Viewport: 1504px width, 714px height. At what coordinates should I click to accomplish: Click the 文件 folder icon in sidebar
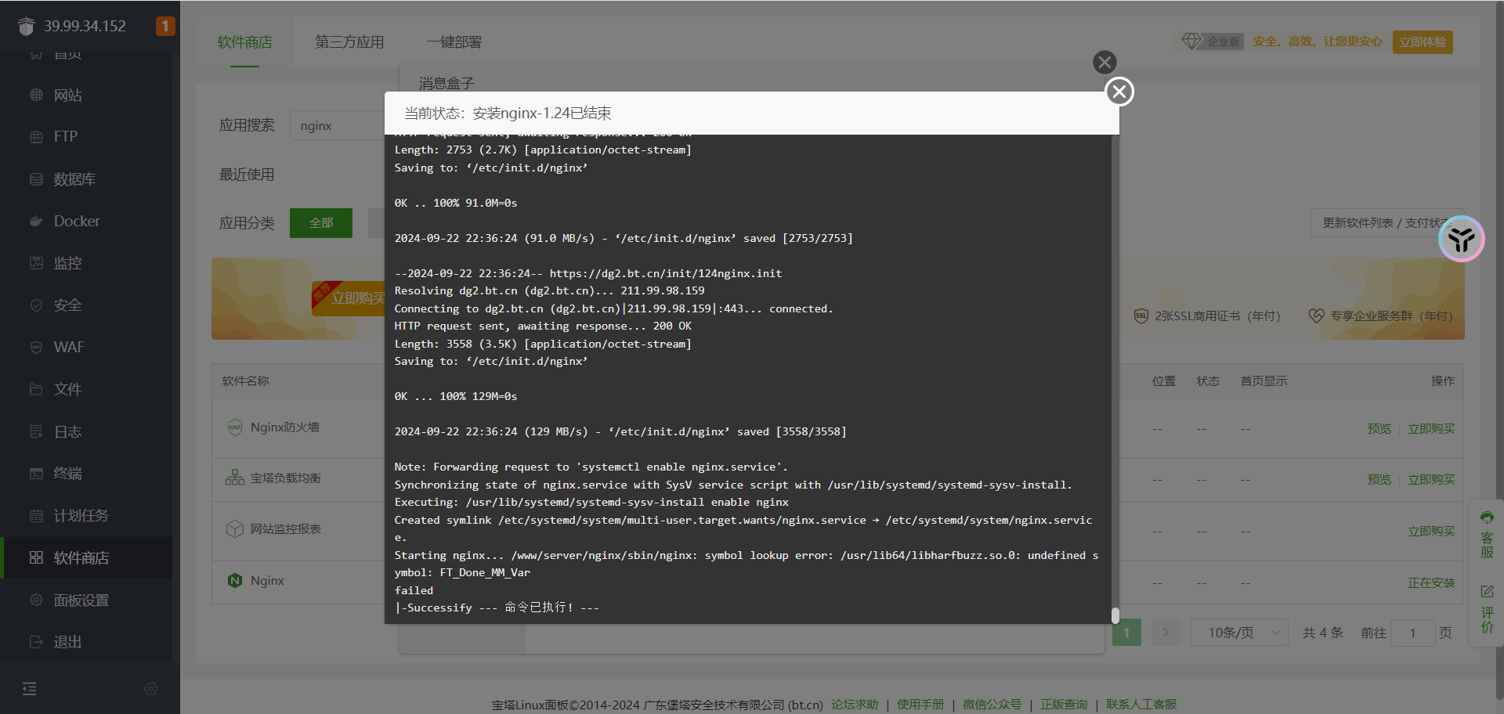[x=36, y=389]
